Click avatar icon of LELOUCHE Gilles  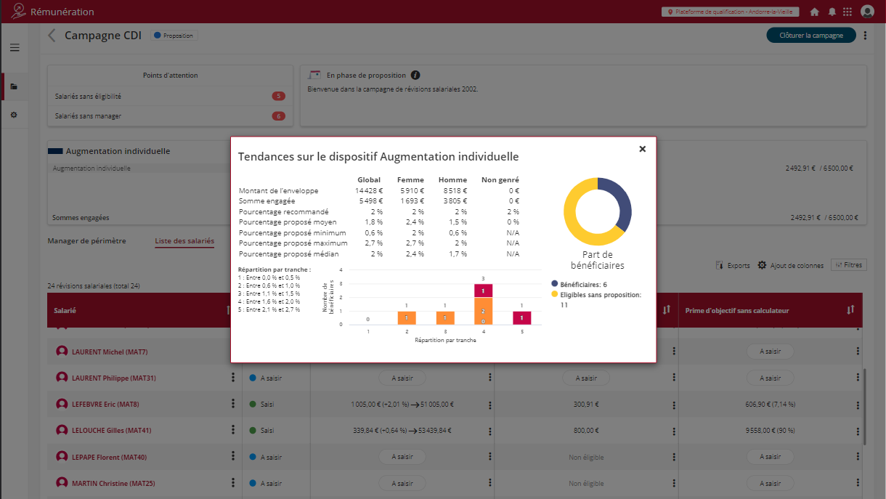click(62, 430)
